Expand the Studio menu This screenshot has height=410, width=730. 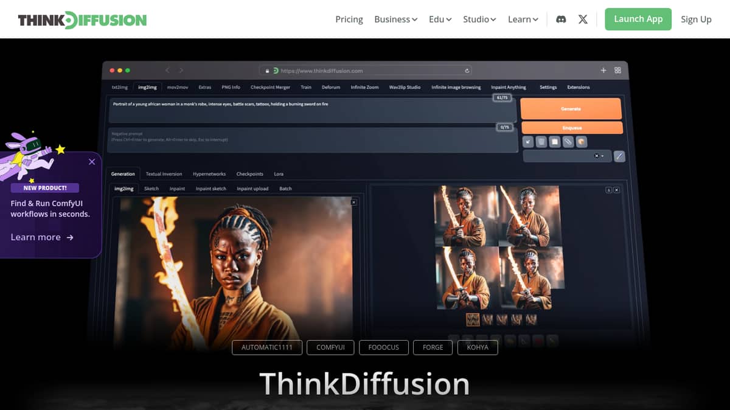[479, 19]
